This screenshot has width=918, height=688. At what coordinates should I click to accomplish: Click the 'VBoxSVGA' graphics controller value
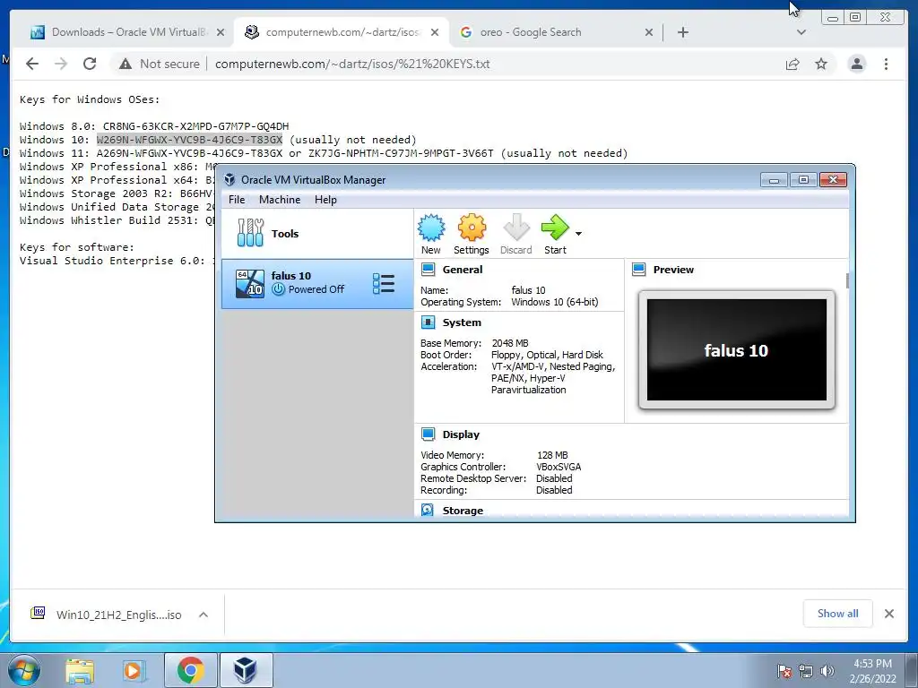(559, 467)
